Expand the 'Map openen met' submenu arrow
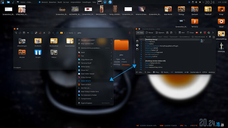The width and height of the screenshot is (228, 128). coord(111,44)
